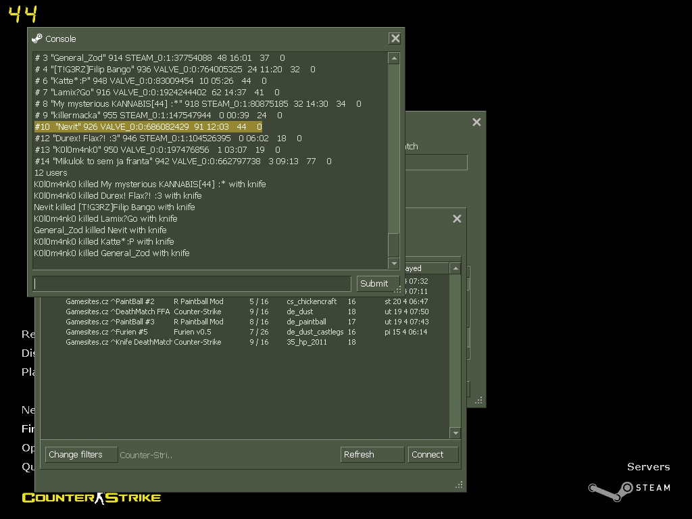The image size is (692, 519).
Task: Click the server list scroll up arrow
Action: (x=455, y=268)
